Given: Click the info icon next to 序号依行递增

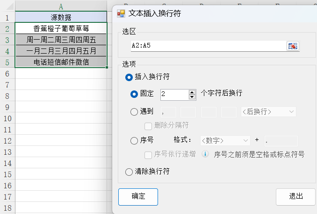Looking at the screenshot, I should tap(205, 154).
